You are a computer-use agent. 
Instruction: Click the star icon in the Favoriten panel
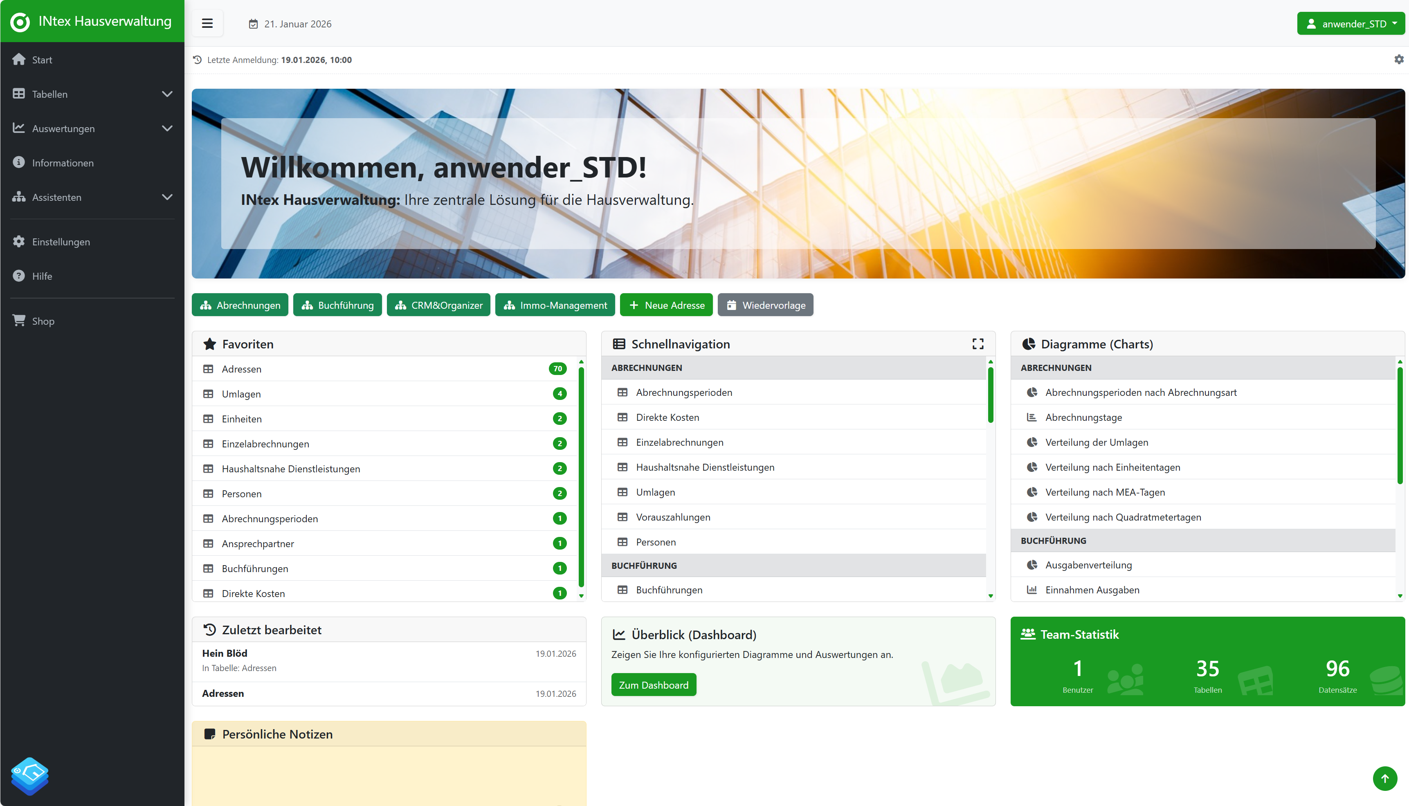point(209,344)
